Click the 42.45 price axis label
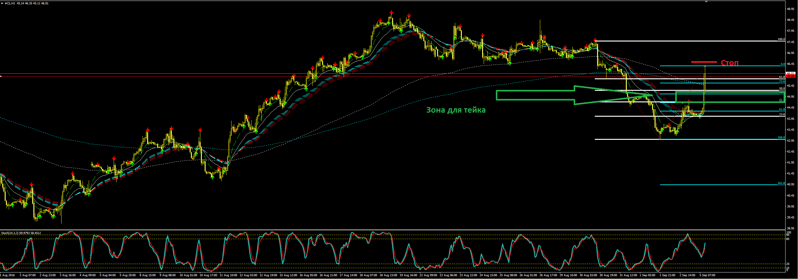 tap(791, 152)
